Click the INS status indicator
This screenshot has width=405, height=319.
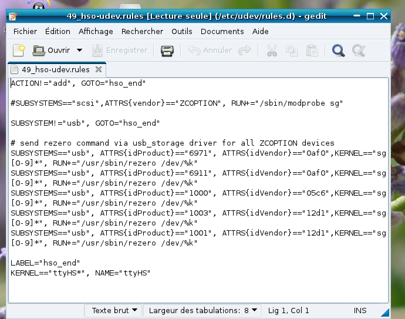tap(360, 310)
